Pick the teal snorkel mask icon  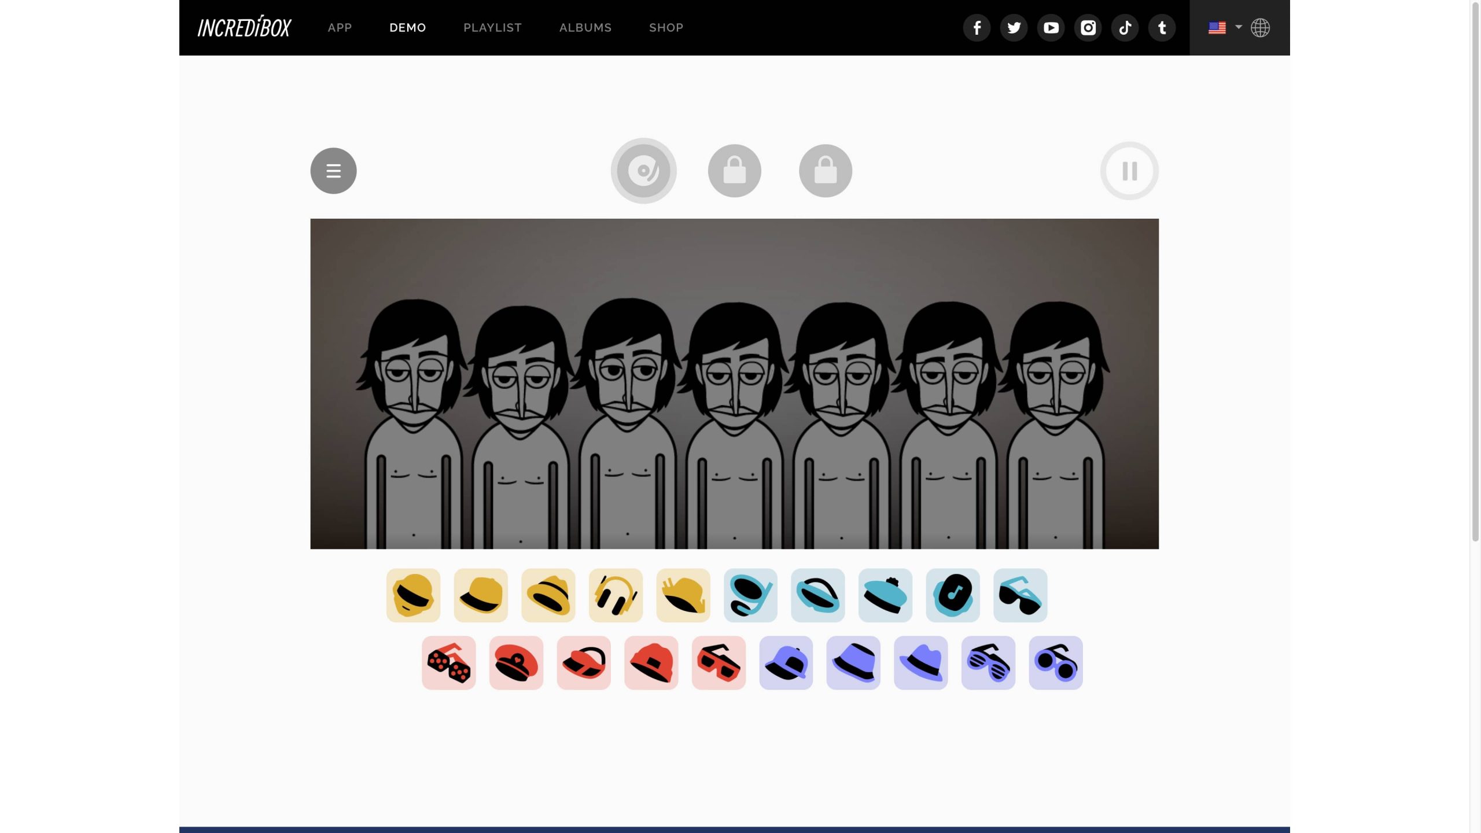(750, 595)
